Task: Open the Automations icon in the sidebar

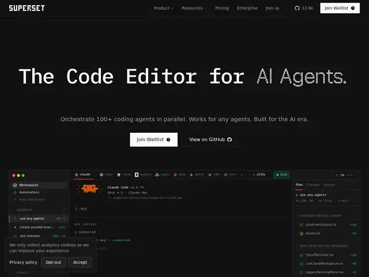Action: coord(15,192)
